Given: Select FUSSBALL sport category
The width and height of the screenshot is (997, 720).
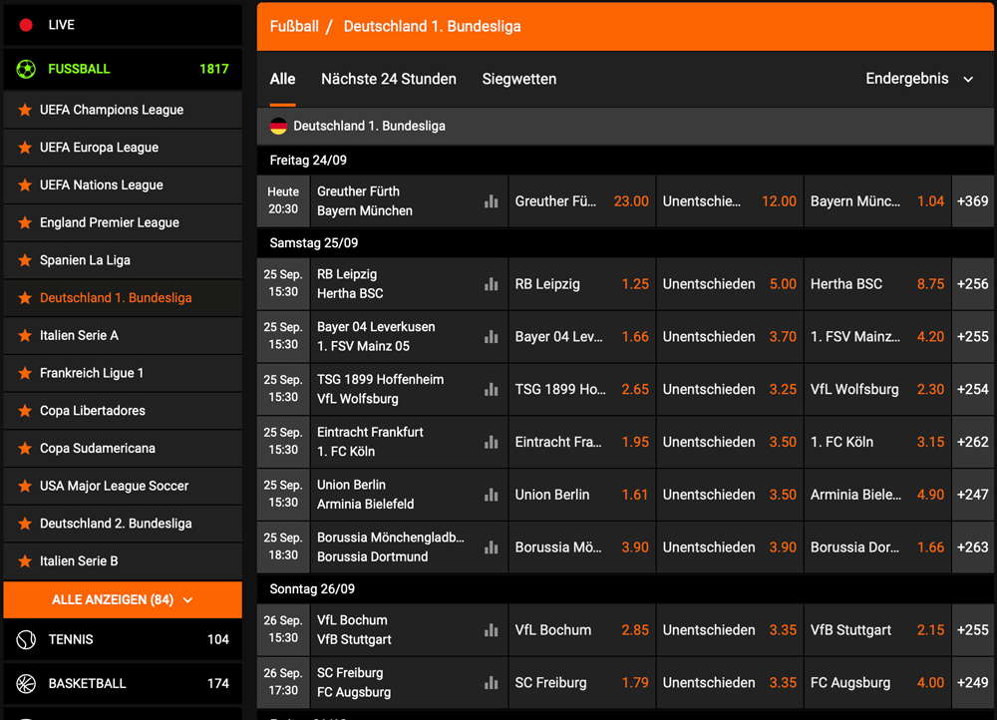Looking at the screenshot, I should tap(123, 69).
